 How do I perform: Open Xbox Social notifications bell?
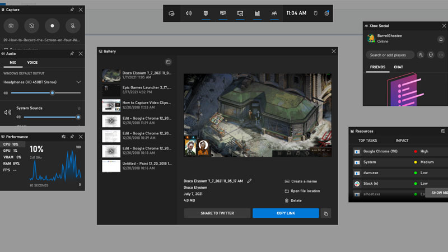coord(441,39)
